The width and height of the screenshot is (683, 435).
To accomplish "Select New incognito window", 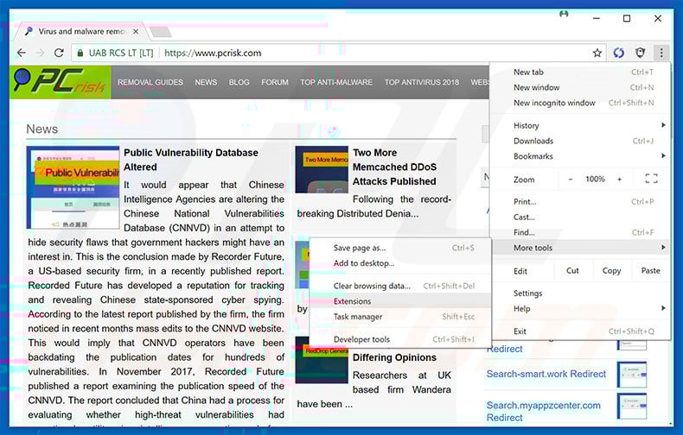I will (579, 103).
